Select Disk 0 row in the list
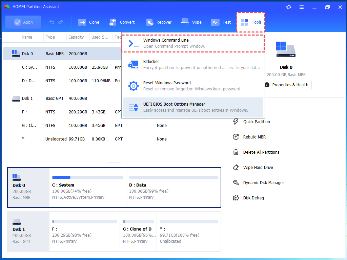 tap(62, 54)
